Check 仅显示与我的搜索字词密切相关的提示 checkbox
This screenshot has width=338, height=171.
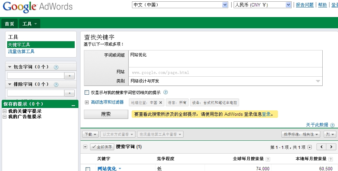87,92
